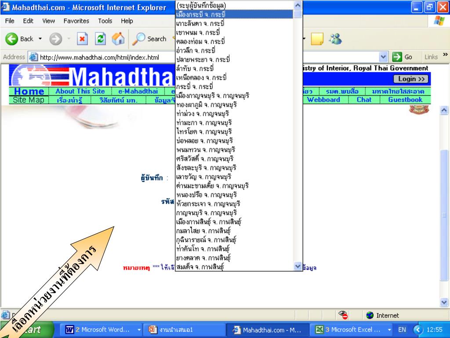This screenshot has height=338, width=450.
Task: Select "เมืองกาฬสินธุ์ จ. กาฬสินธุ์" option
Action: coord(235,222)
